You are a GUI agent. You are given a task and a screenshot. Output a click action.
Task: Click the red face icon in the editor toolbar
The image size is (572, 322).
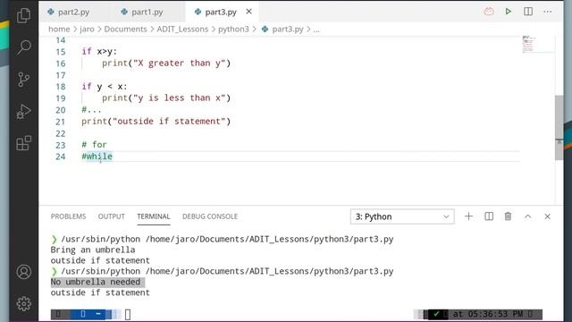click(x=489, y=12)
